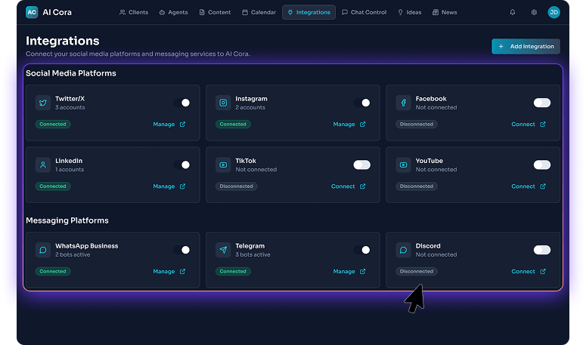Image resolution: width=586 pixels, height=345 pixels.
Task: Click external link icon beside Twitter/X Manage
Action: (182, 125)
